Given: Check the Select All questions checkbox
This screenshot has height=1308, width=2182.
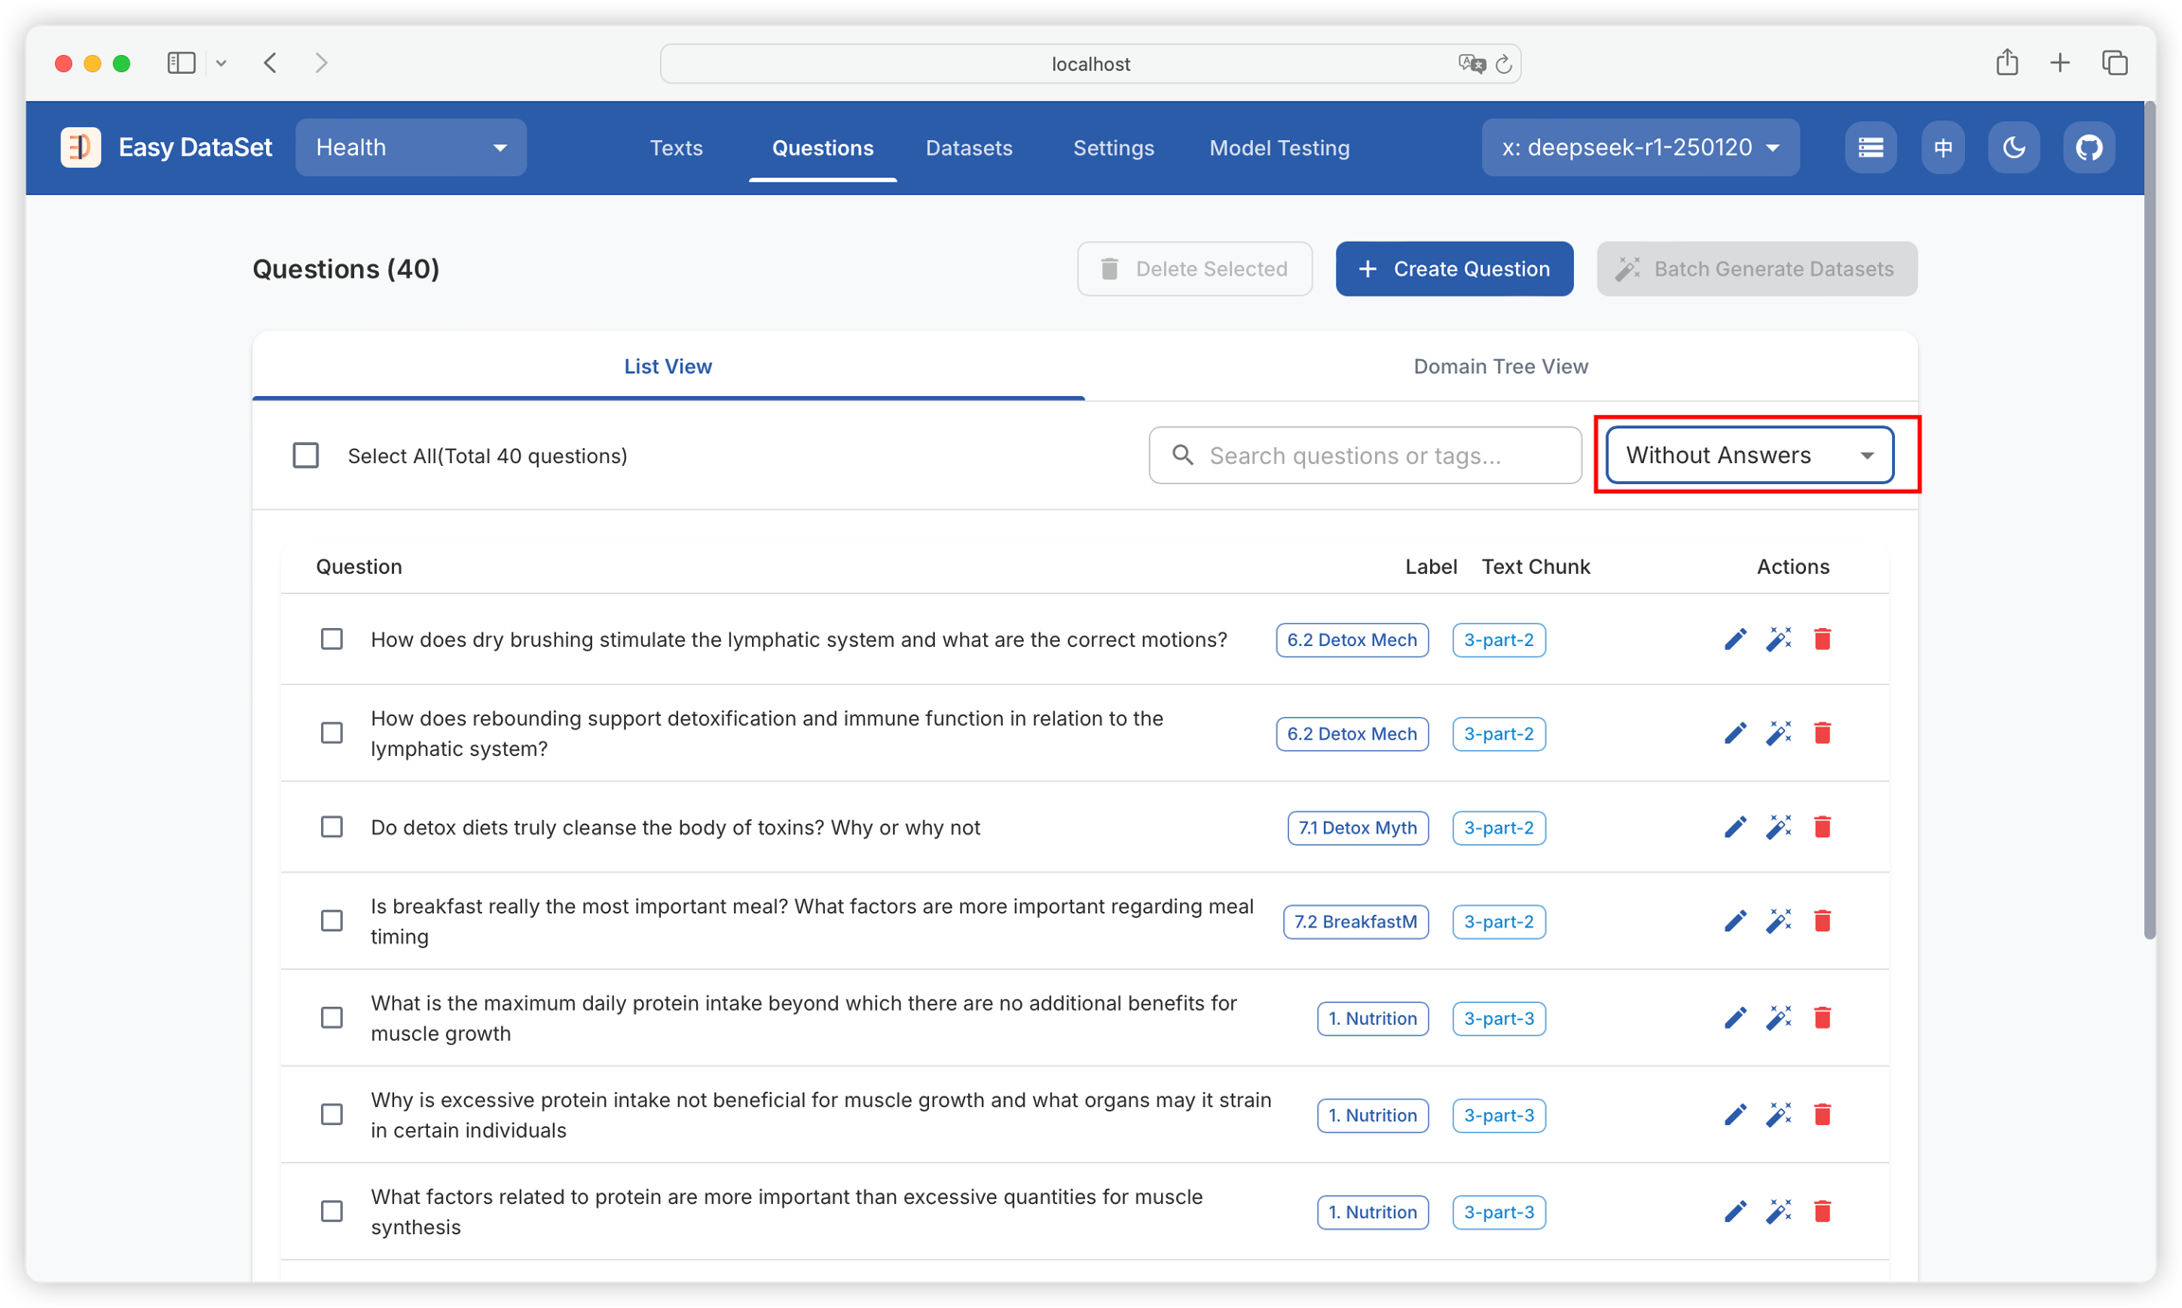Looking at the screenshot, I should pyautogui.click(x=306, y=456).
